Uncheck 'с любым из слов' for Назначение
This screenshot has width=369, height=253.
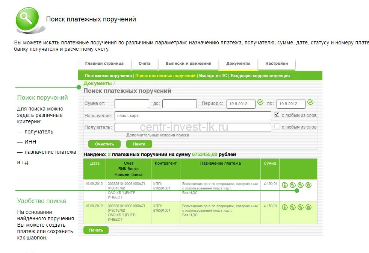(277, 114)
